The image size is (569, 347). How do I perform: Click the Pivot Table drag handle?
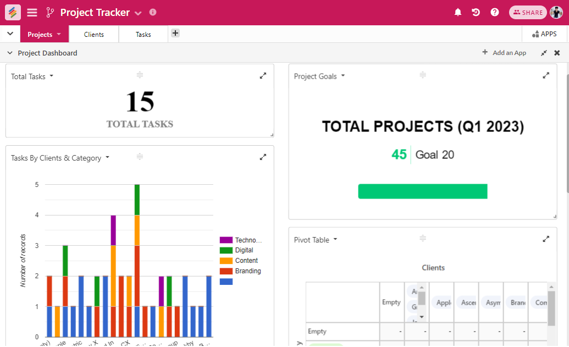[423, 239]
